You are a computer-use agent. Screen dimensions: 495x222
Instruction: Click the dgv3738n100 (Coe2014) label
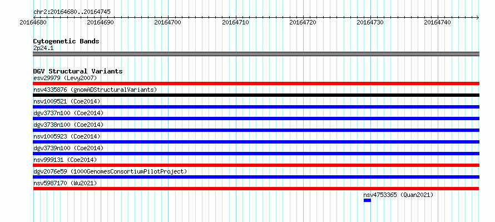68,125
